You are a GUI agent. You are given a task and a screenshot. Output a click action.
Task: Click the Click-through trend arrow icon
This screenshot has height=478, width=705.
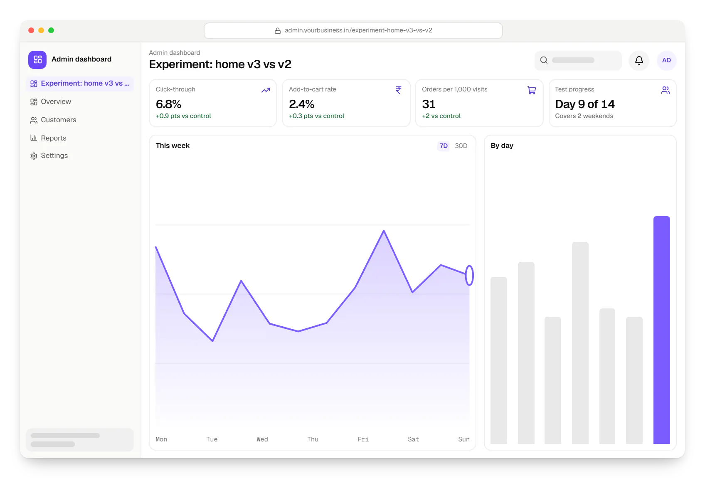point(266,90)
